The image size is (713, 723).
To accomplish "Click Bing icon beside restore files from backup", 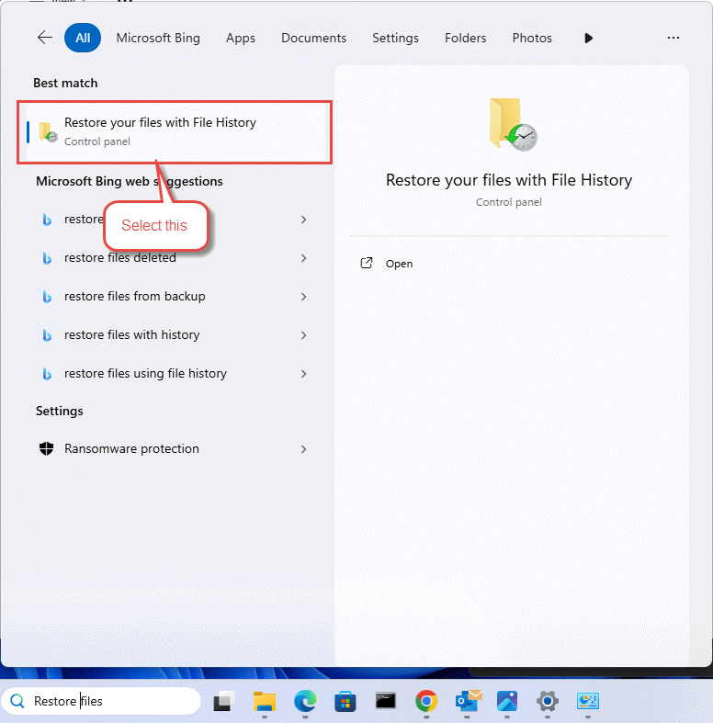I will tap(47, 297).
